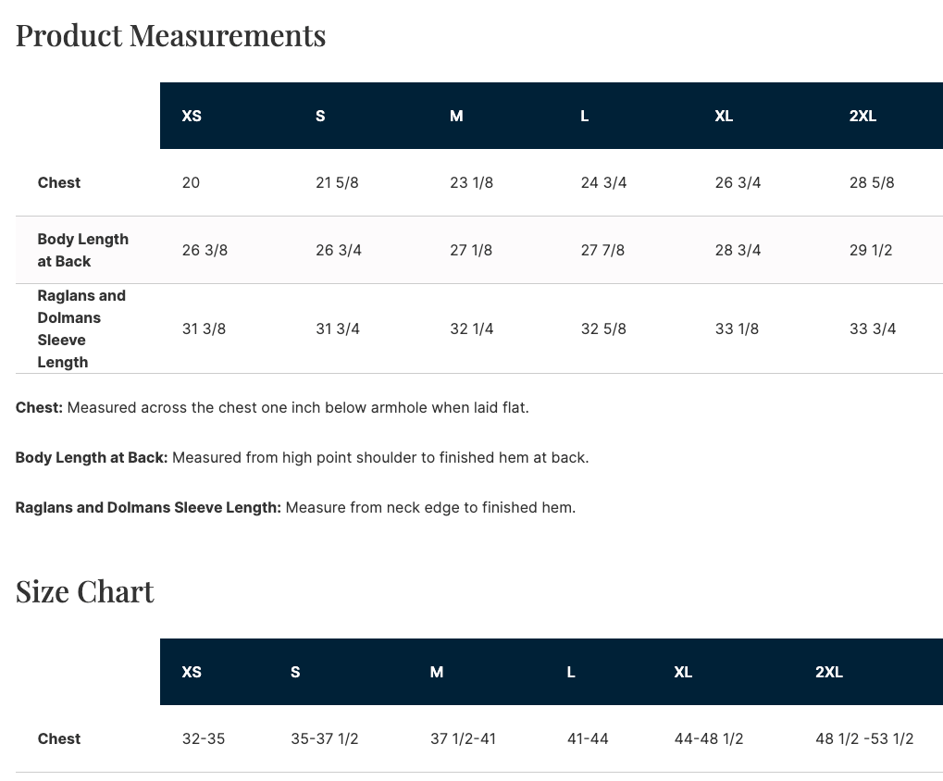Screen dimensions: 943x781
Task: Click XL column header in Size Chart table
Action: (x=683, y=672)
